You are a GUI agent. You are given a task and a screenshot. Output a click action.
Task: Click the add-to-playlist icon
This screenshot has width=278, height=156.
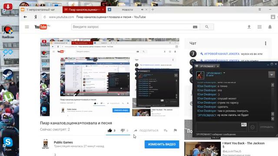point(165,130)
